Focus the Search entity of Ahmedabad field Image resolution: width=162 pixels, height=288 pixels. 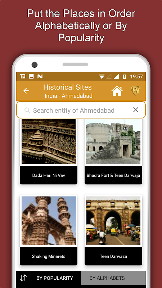(x=81, y=110)
